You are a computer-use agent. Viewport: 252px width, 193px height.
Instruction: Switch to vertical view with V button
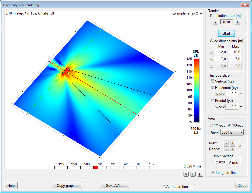pos(186,174)
